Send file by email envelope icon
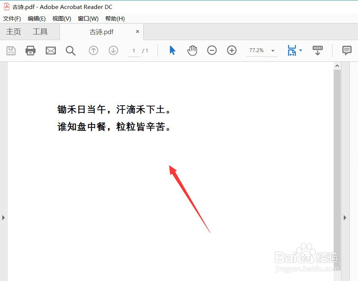 [51, 51]
